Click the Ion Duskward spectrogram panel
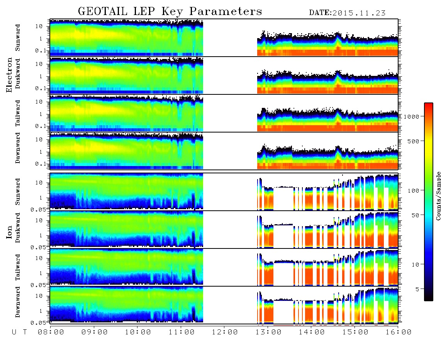441x339 pixels. point(224,230)
